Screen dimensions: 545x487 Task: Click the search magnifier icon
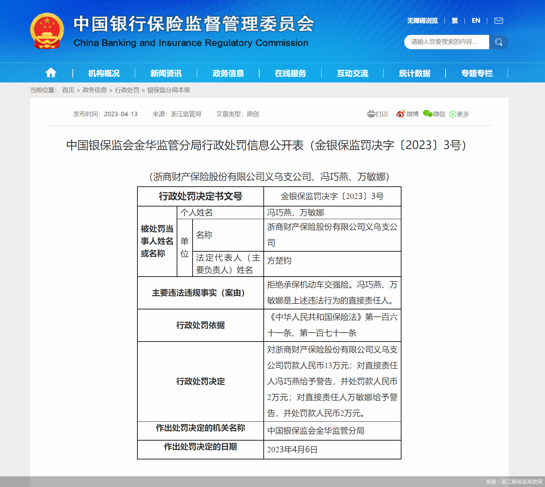tap(499, 42)
